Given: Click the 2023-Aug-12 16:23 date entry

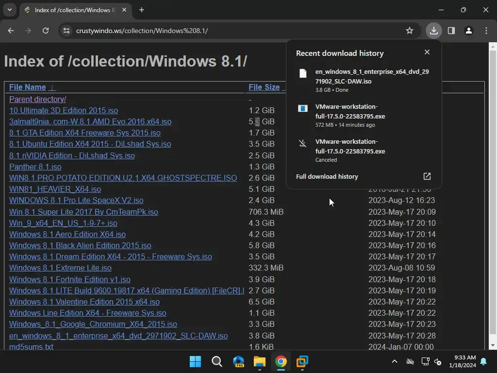Looking at the screenshot, I should point(401,201).
